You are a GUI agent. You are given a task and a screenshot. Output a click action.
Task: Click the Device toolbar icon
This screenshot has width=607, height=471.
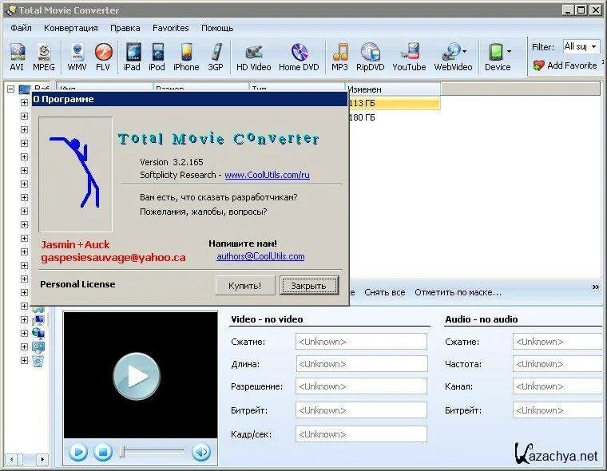(x=498, y=57)
